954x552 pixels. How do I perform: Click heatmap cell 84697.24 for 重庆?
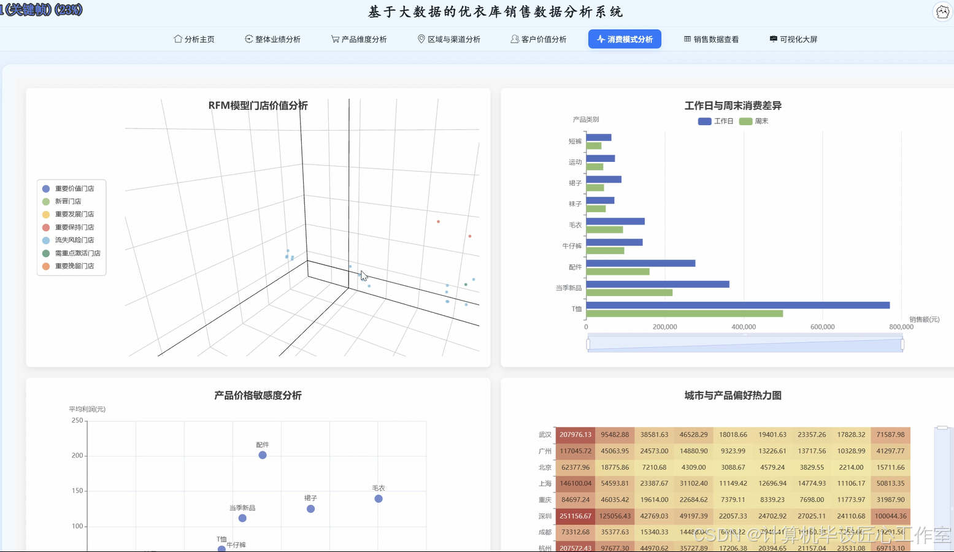point(575,500)
